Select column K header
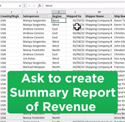The height and width of the screenshot is (122, 125). tap(59, 12)
